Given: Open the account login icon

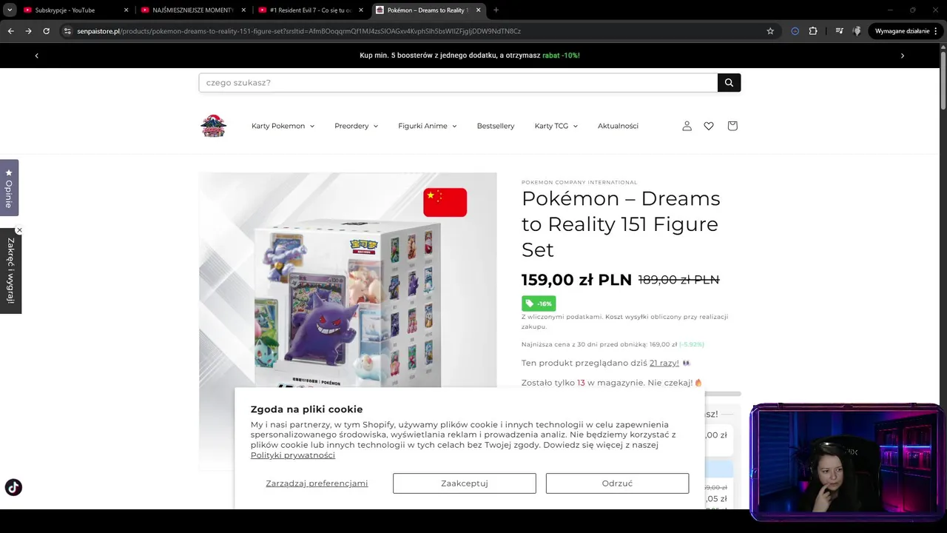Looking at the screenshot, I should tap(687, 126).
